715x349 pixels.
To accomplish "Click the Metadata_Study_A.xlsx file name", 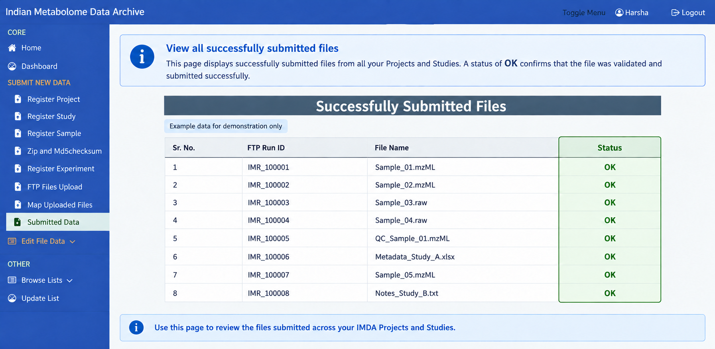I will tap(415, 257).
